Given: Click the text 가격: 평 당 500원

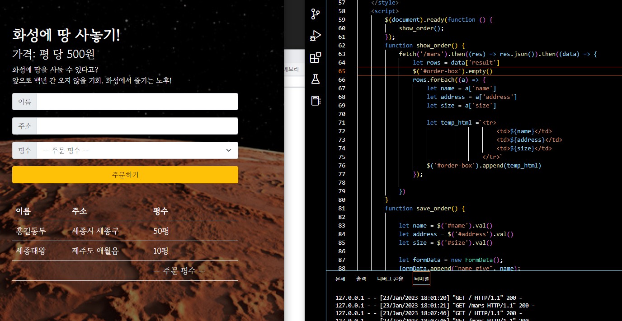Looking at the screenshot, I should coord(53,55).
